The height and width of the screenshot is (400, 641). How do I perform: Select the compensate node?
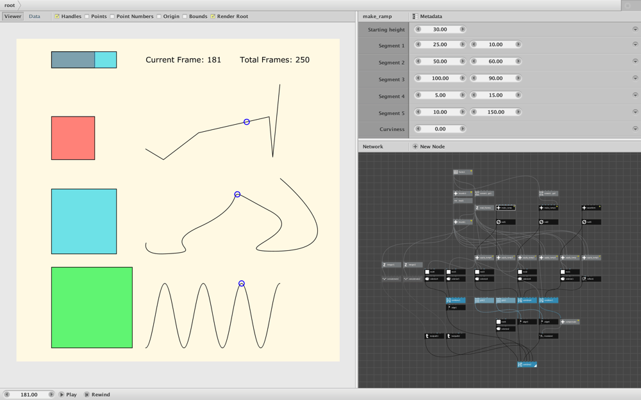tap(570, 322)
